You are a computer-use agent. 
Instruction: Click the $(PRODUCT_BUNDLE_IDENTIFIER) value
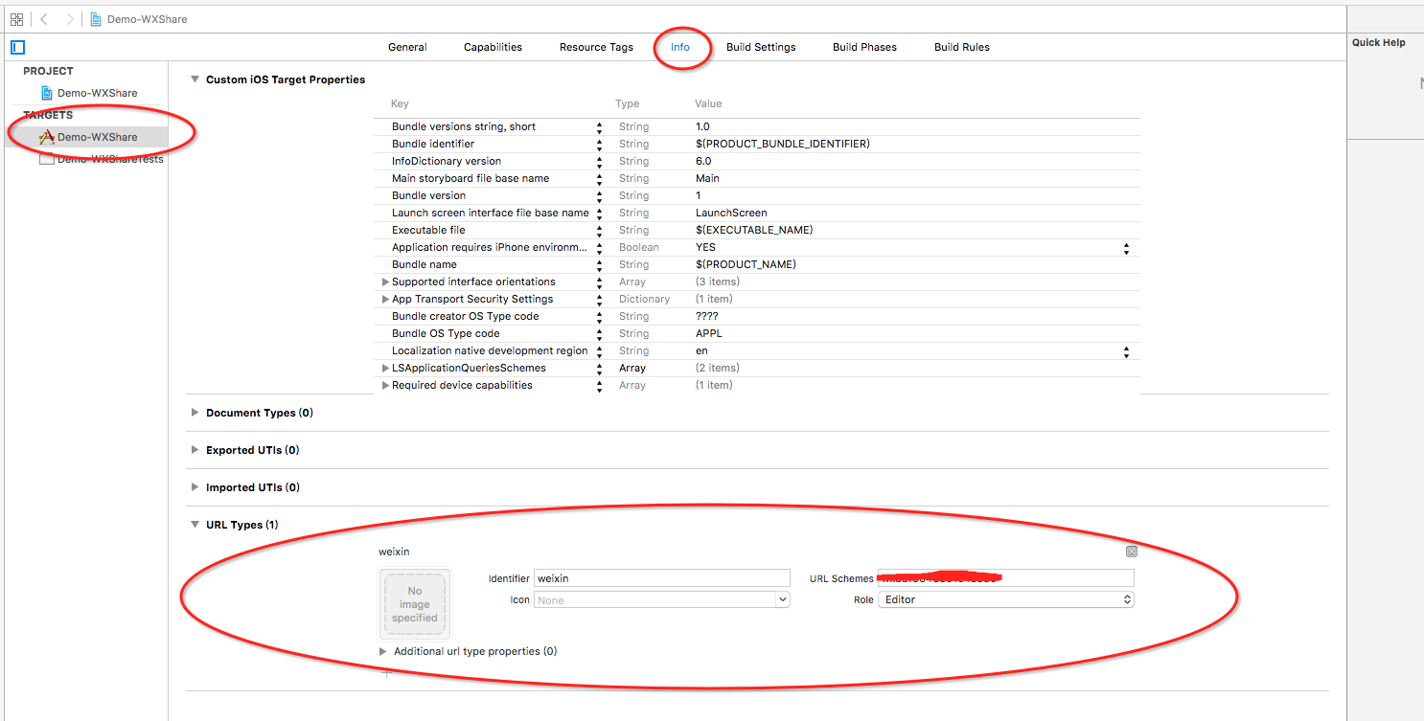point(782,144)
